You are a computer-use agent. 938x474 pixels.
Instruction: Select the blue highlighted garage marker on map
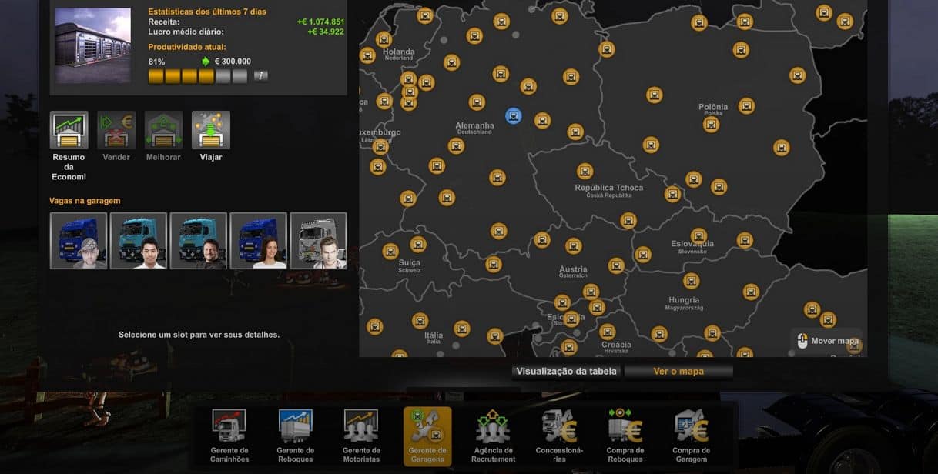click(514, 115)
